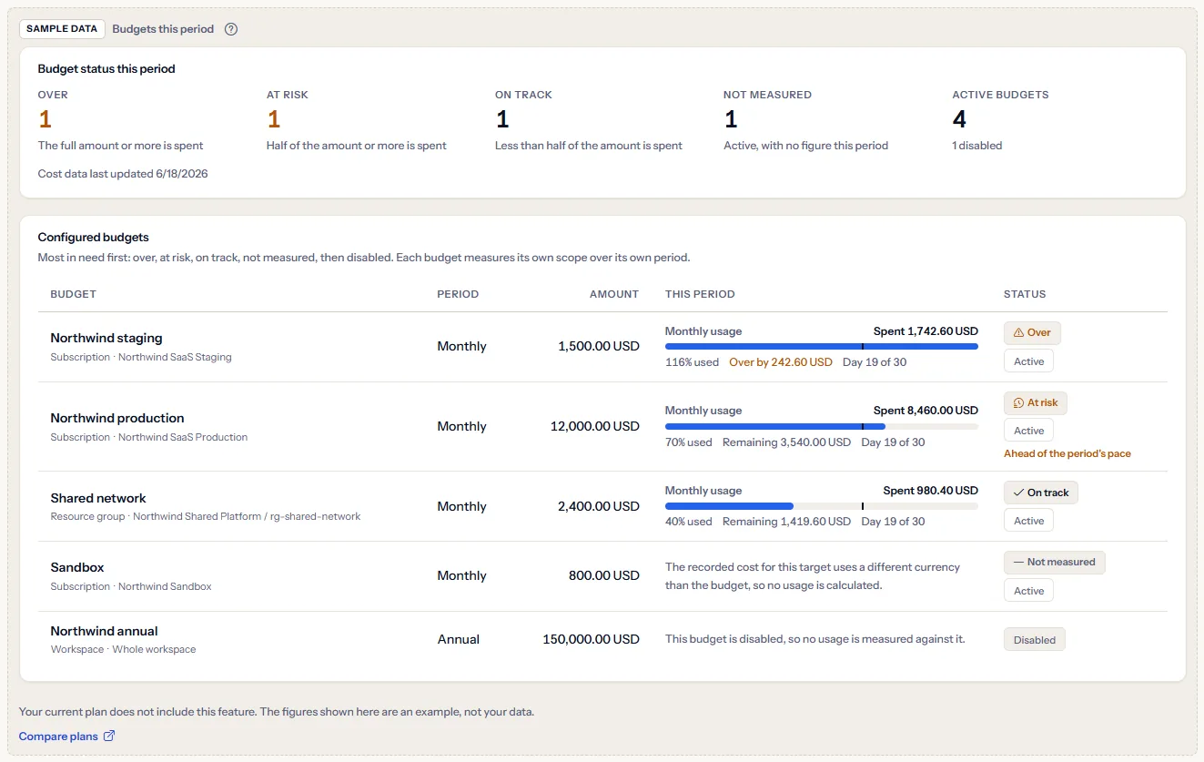Click the Not measured status badge
The width and height of the screenshot is (1204, 762).
pos(1055,563)
